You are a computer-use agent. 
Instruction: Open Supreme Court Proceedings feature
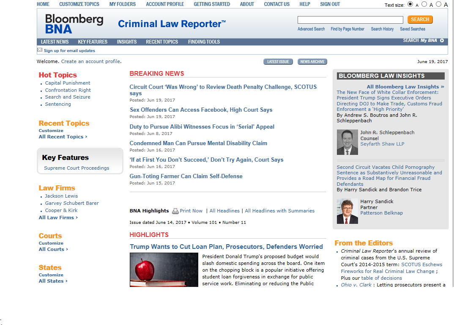[x=77, y=168]
